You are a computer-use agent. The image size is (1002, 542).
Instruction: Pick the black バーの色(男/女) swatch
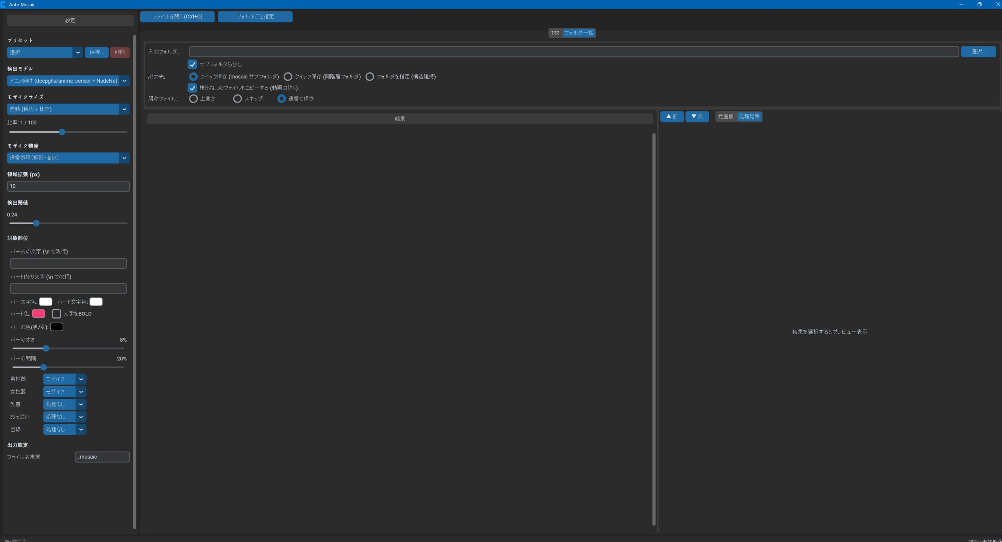tap(57, 327)
